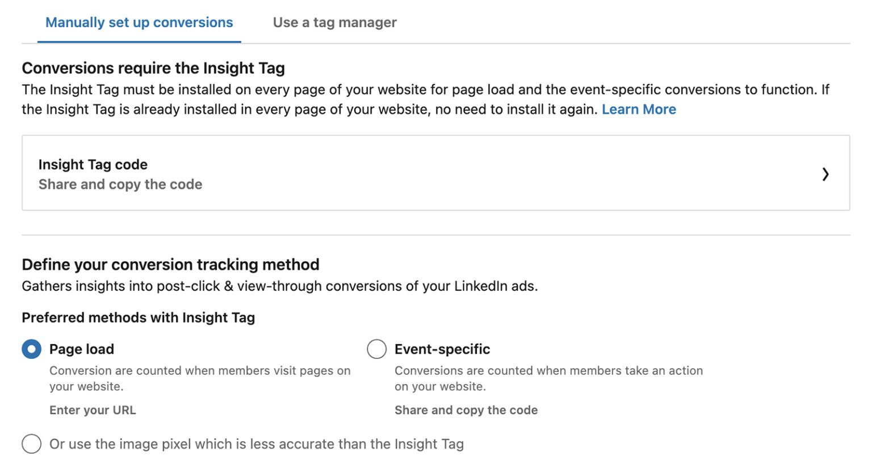
Task: Click Enter your URL under Page load
Action: tap(93, 409)
